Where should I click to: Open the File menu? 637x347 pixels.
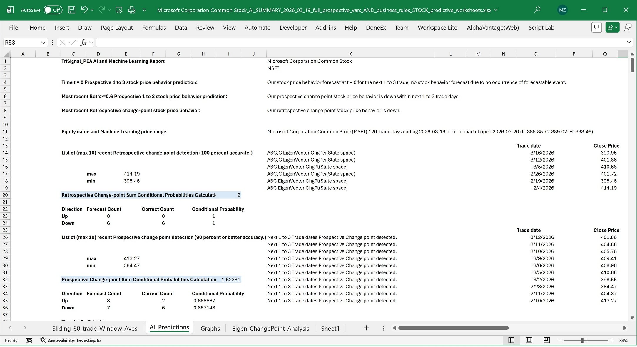click(x=14, y=28)
